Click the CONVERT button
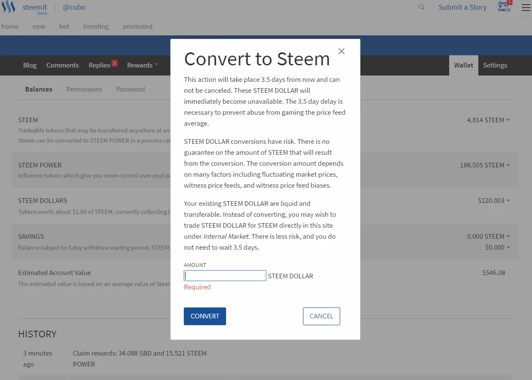Image resolution: width=532 pixels, height=380 pixels. point(205,316)
